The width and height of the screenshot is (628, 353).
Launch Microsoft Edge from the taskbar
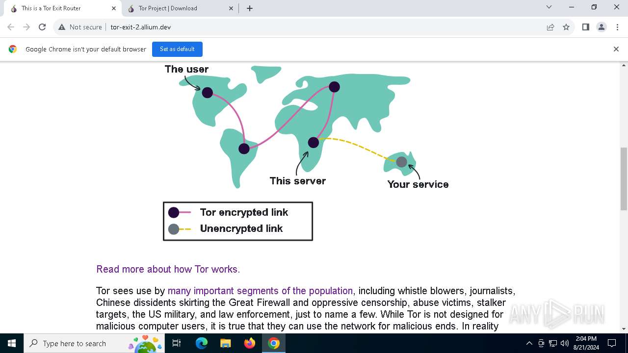(202, 343)
